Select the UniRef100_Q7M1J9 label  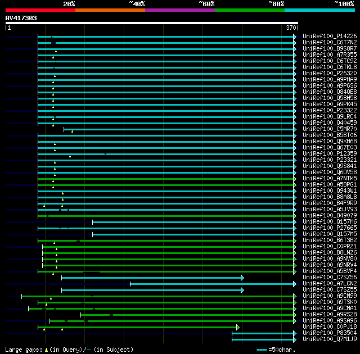tap(330, 339)
